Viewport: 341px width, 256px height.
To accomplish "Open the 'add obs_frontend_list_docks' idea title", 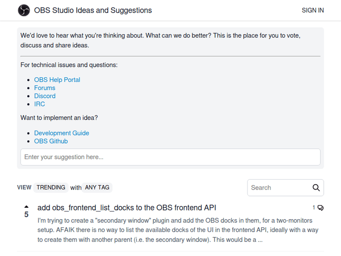I will click(127, 208).
